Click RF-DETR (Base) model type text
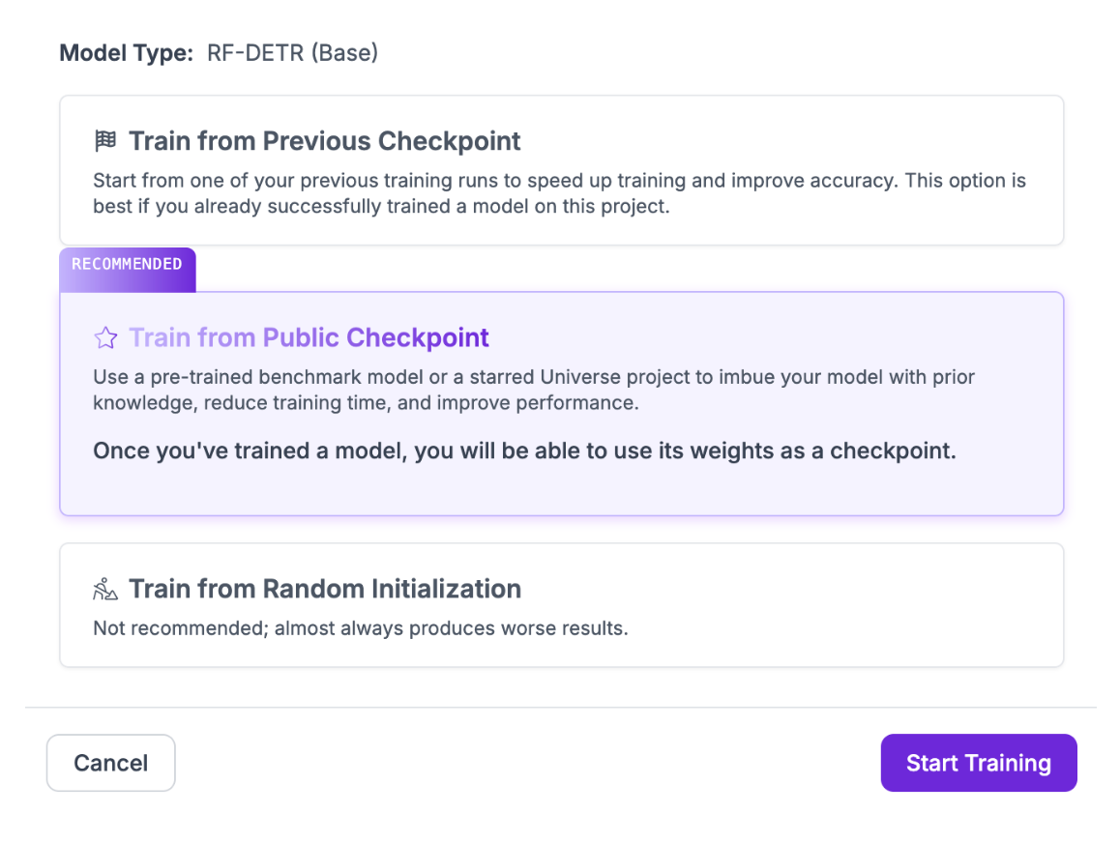 pyautogui.click(x=292, y=53)
